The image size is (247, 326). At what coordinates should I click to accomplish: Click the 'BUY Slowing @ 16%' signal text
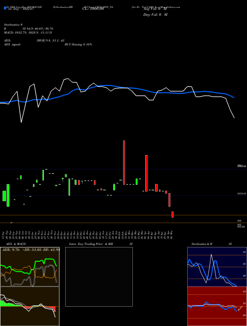pos(79,44)
